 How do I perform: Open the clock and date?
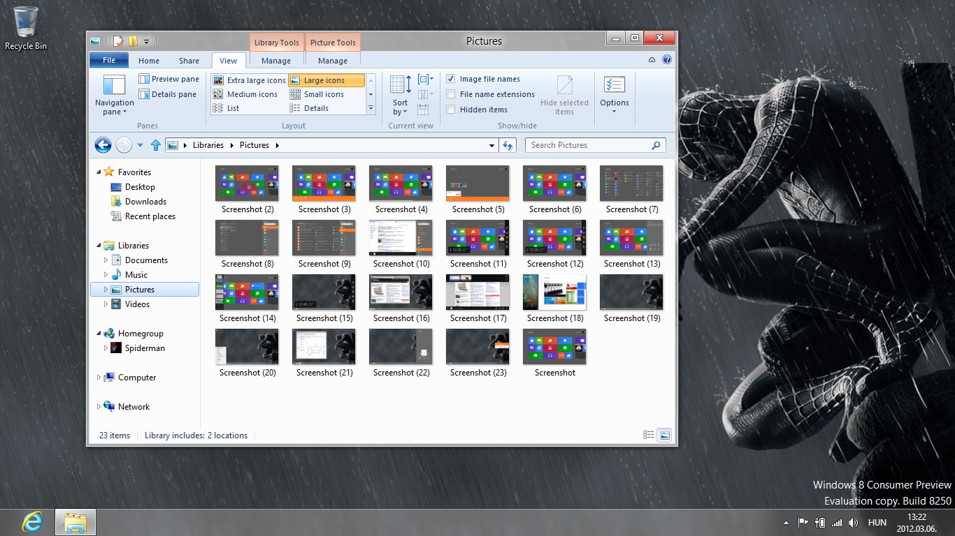click(916, 522)
